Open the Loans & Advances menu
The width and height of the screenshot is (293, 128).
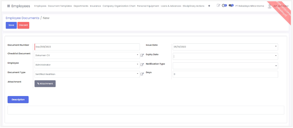click(x=171, y=6)
